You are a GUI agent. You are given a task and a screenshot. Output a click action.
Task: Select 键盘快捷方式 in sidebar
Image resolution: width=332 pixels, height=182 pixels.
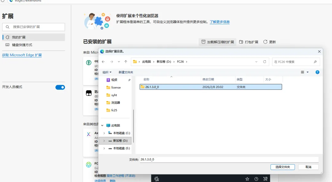point(34,45)
